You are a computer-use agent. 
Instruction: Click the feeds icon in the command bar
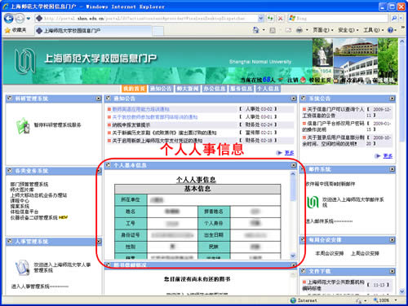(273, 30)
